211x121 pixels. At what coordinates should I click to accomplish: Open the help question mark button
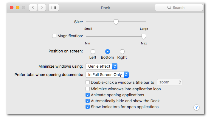pos(196,108)
